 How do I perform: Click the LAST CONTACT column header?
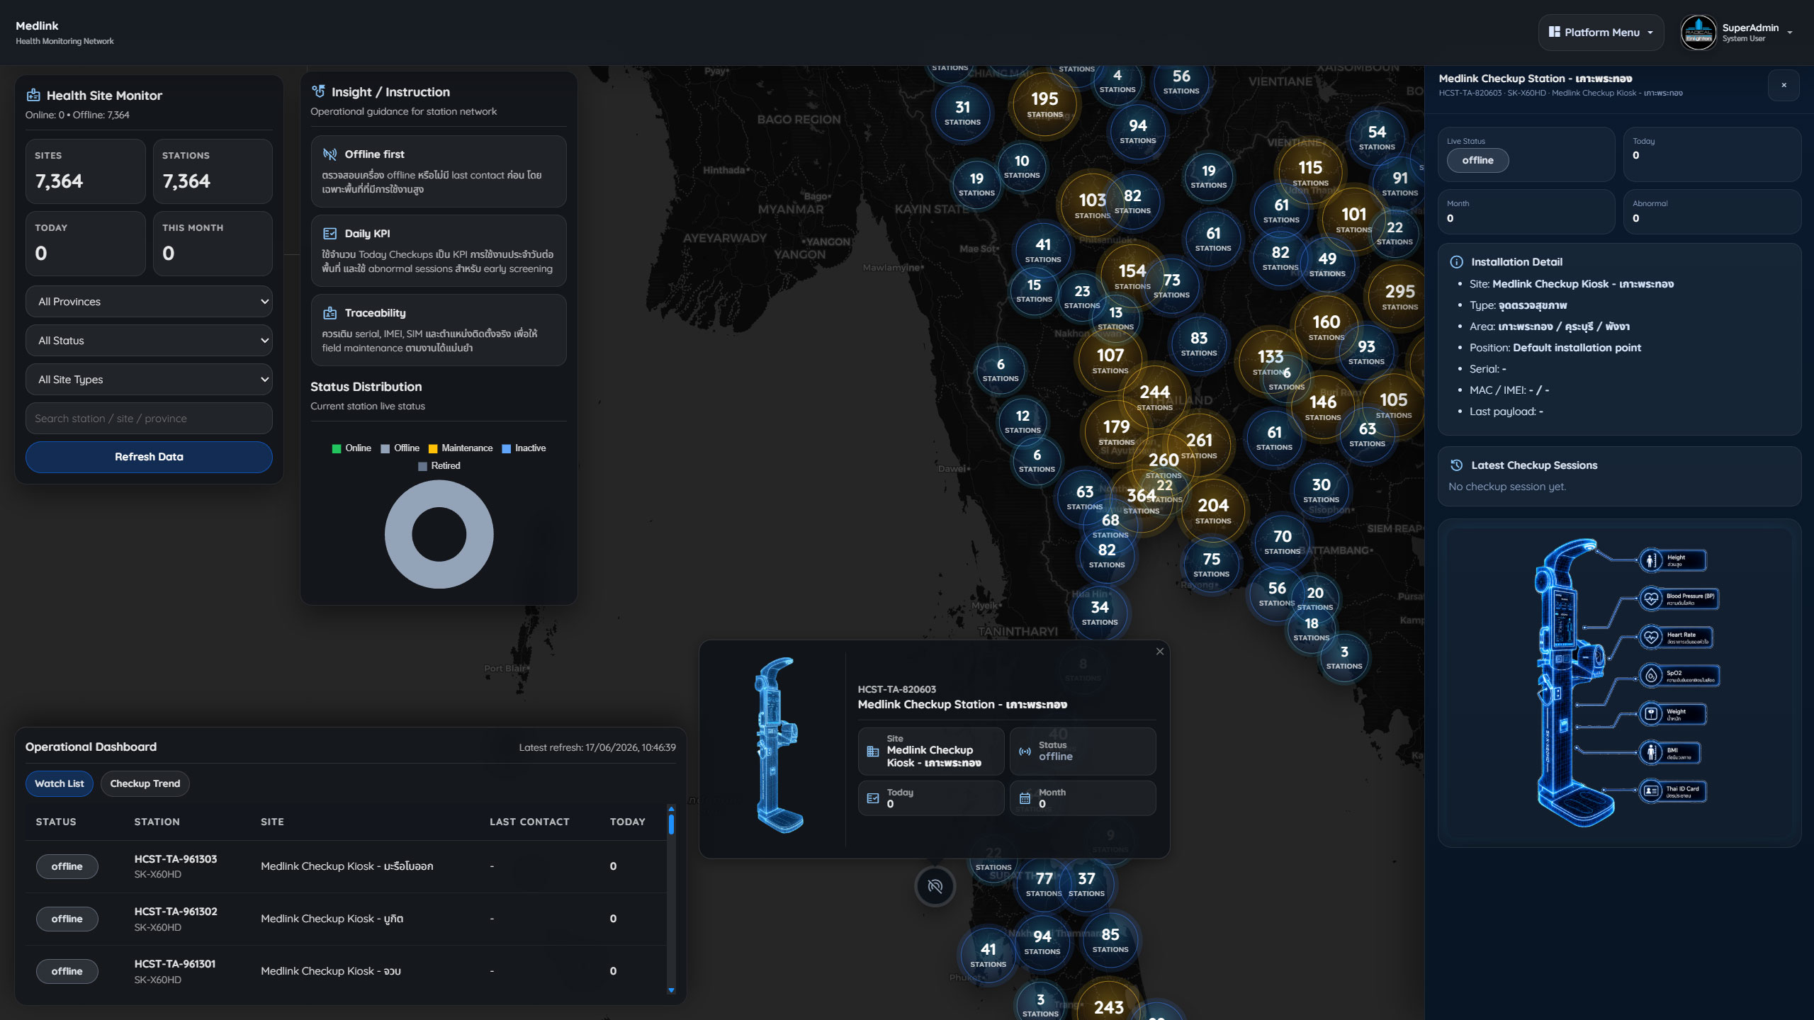click(529, 822)
